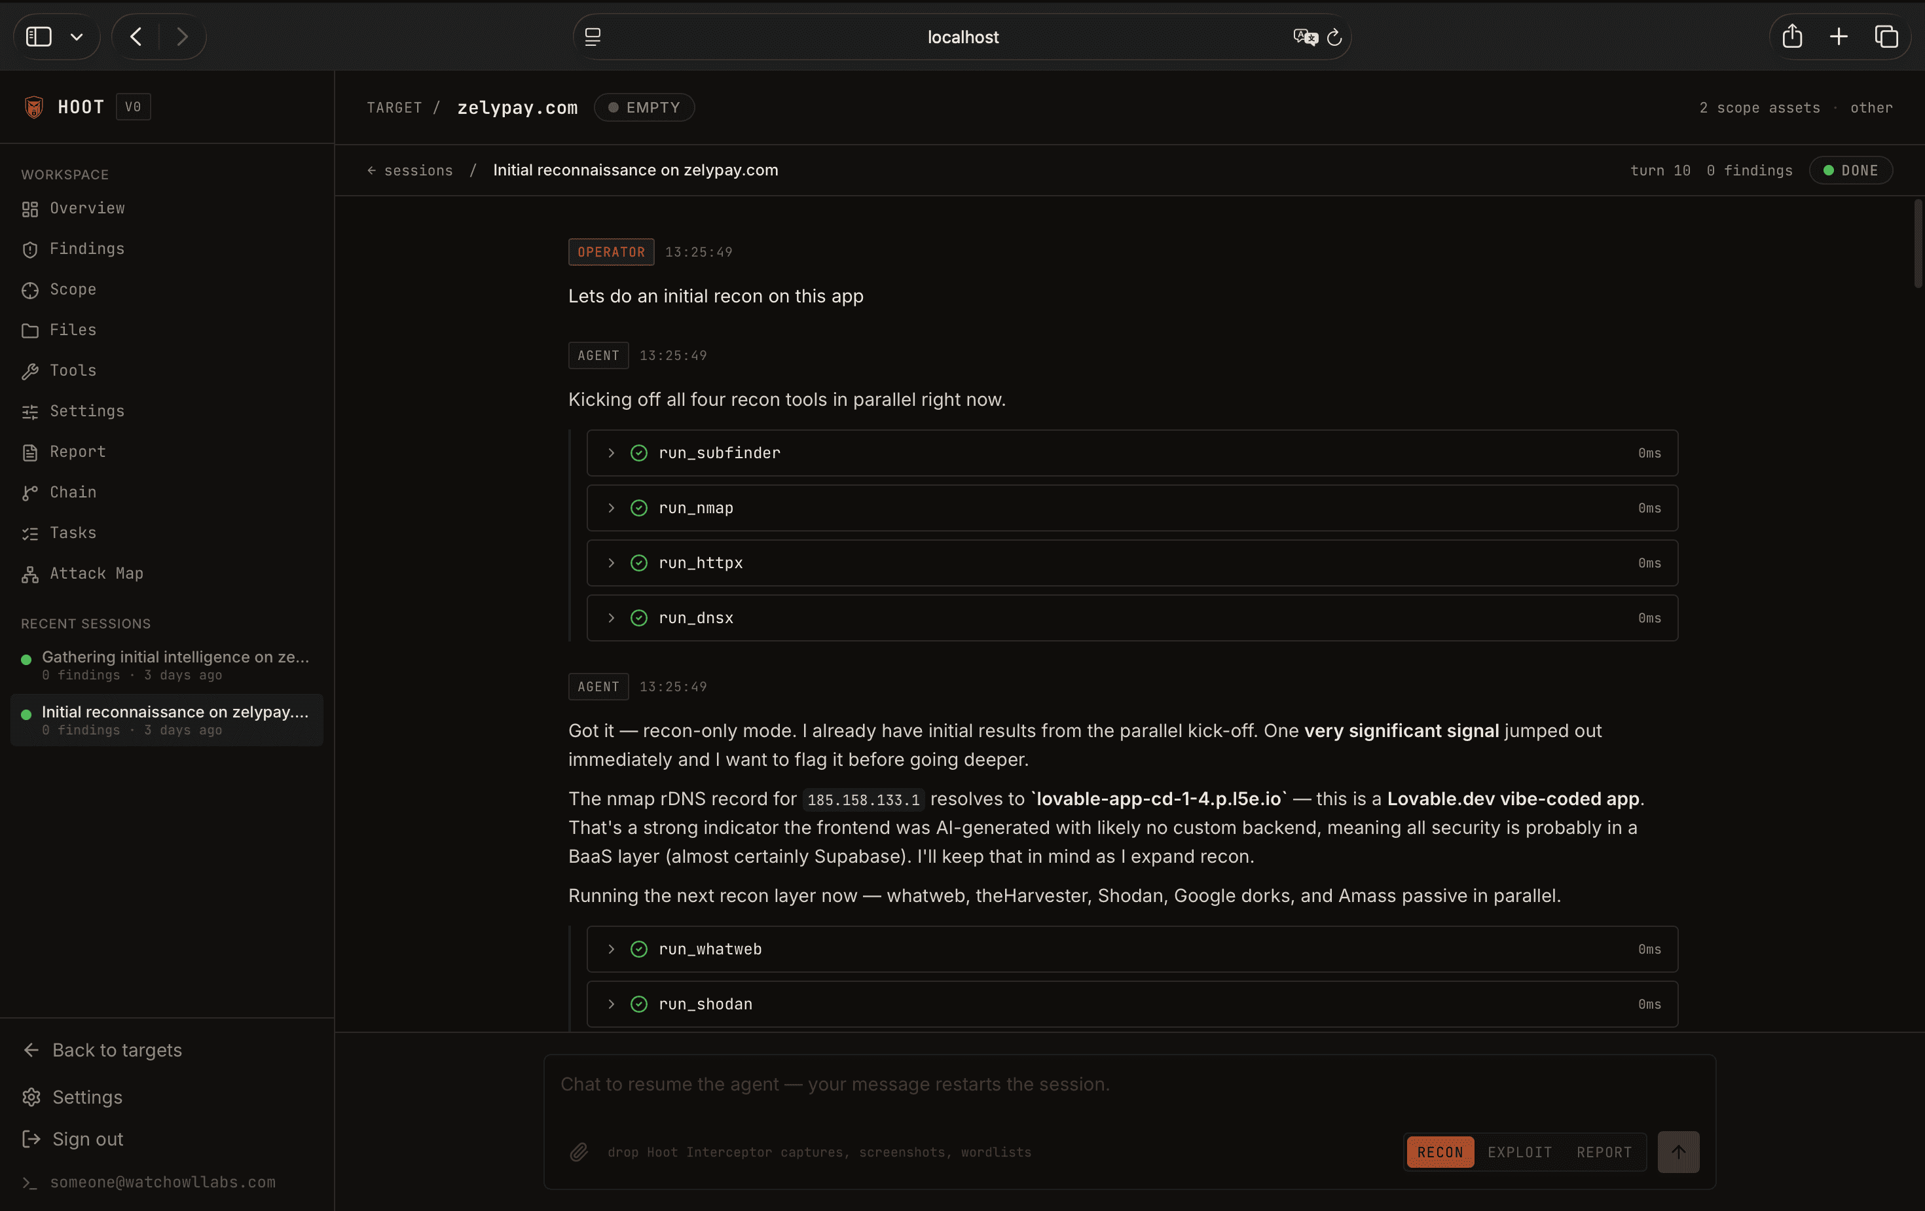Screen dimensions: 1925x1211
Task: Click run_httpx success check icon
Action: pyautogui.click(x=639, y=563)
